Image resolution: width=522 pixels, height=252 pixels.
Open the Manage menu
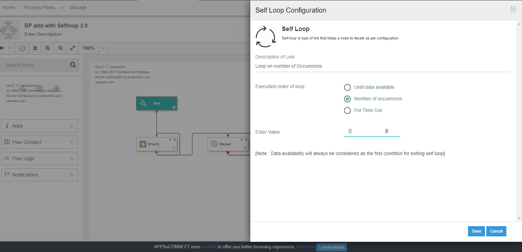[x=78, y=7]
